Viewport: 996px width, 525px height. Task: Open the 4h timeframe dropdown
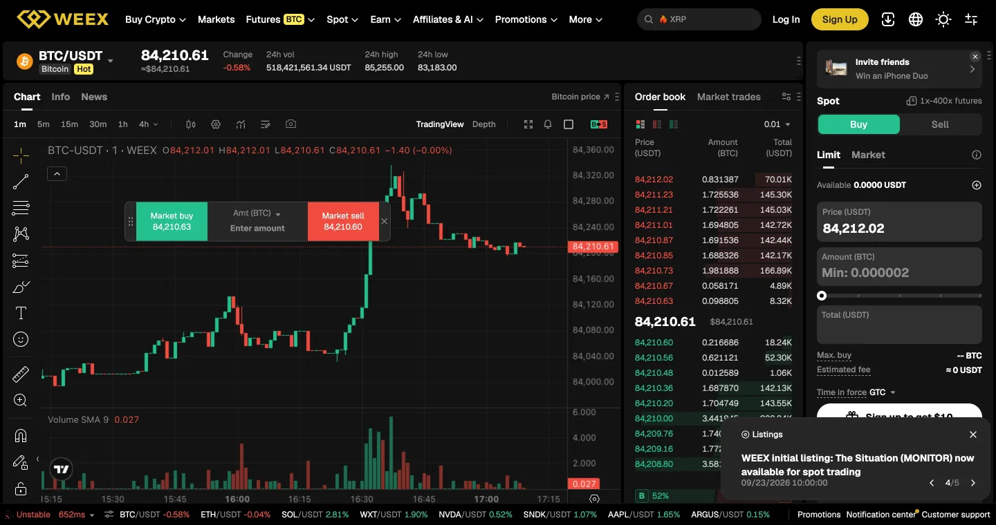(148, 124)
